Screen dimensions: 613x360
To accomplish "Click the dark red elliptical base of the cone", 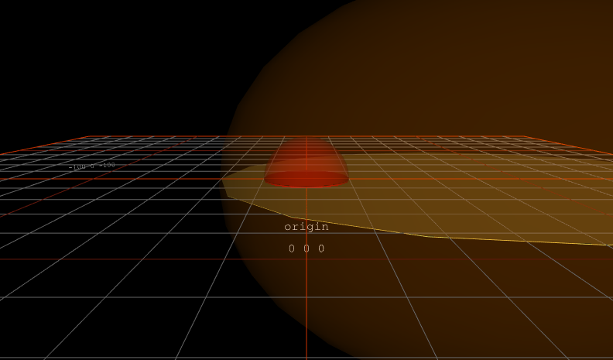I will 306,180.
